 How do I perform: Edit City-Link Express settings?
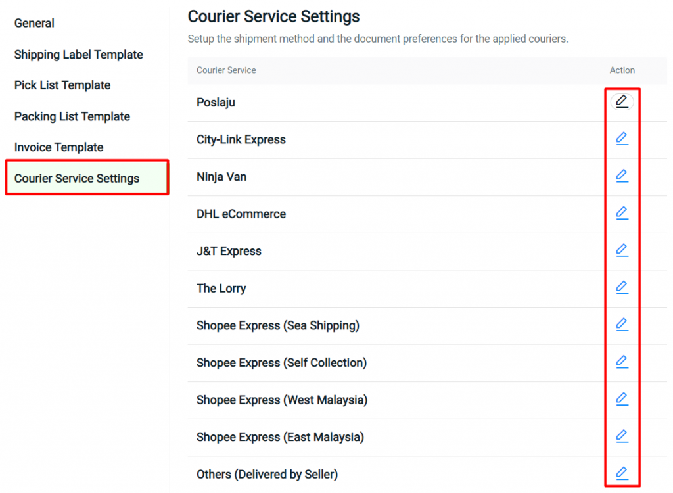click(x=622, y=139)
